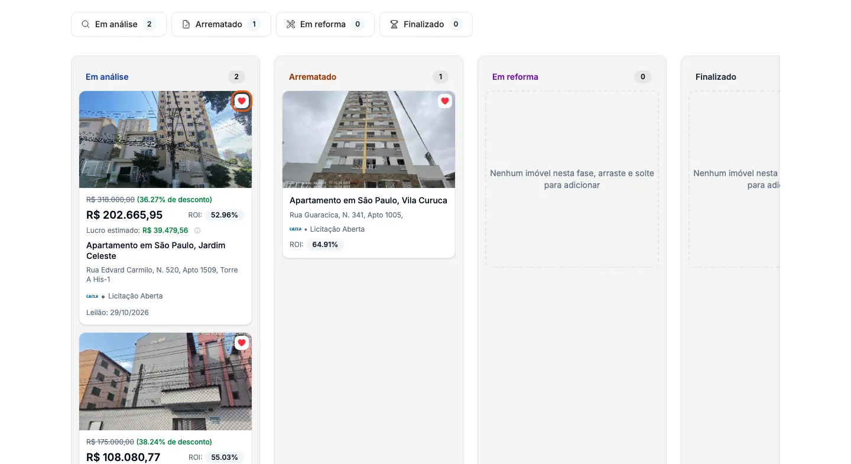Click the "(36.27% de desconto)" label
This screenshot has height=464, width=851.
(174, 200)
